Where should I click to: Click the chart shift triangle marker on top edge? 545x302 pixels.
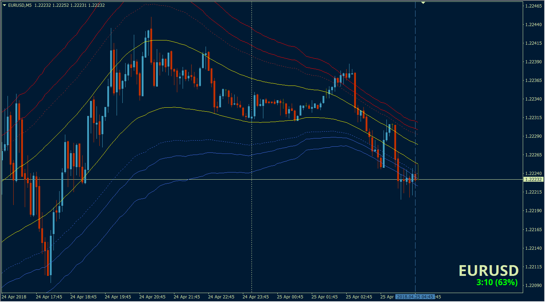pos(423,3)
